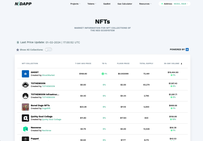
Task: Sort by 7-Day Avg Price column
Action: 83,64
